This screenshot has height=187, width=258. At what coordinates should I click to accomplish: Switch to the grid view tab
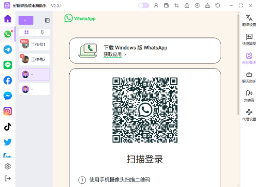click(x=26, y=32)
